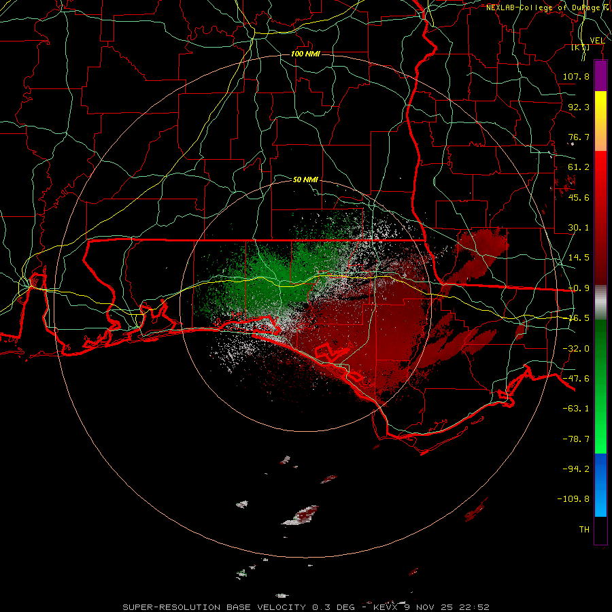This screenshot has height=612, width=612.
Task: Pick the purple segment of the velocity color bar
Action: click(x=600, y=76)
